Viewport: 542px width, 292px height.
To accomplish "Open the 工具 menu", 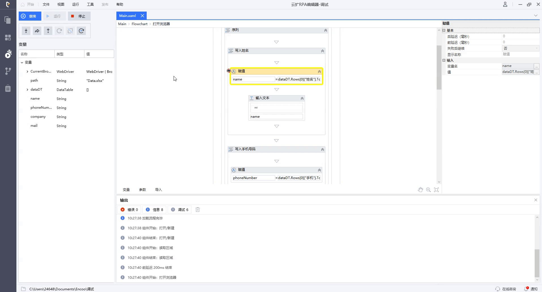I will tap(90, 5).
